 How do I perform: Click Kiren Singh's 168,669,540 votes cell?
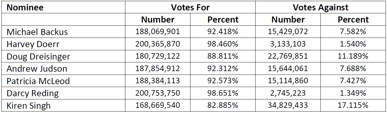158,105
